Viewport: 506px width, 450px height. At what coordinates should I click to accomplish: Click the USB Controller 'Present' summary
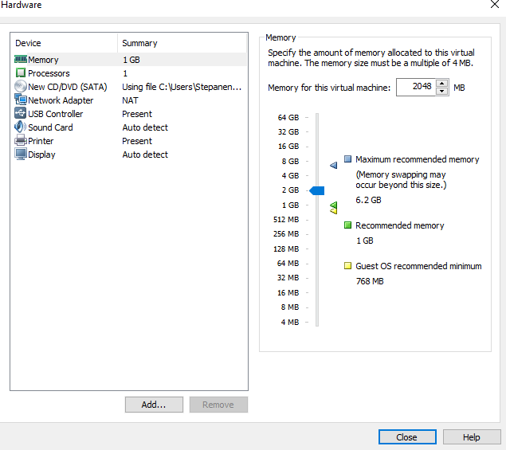137,114
